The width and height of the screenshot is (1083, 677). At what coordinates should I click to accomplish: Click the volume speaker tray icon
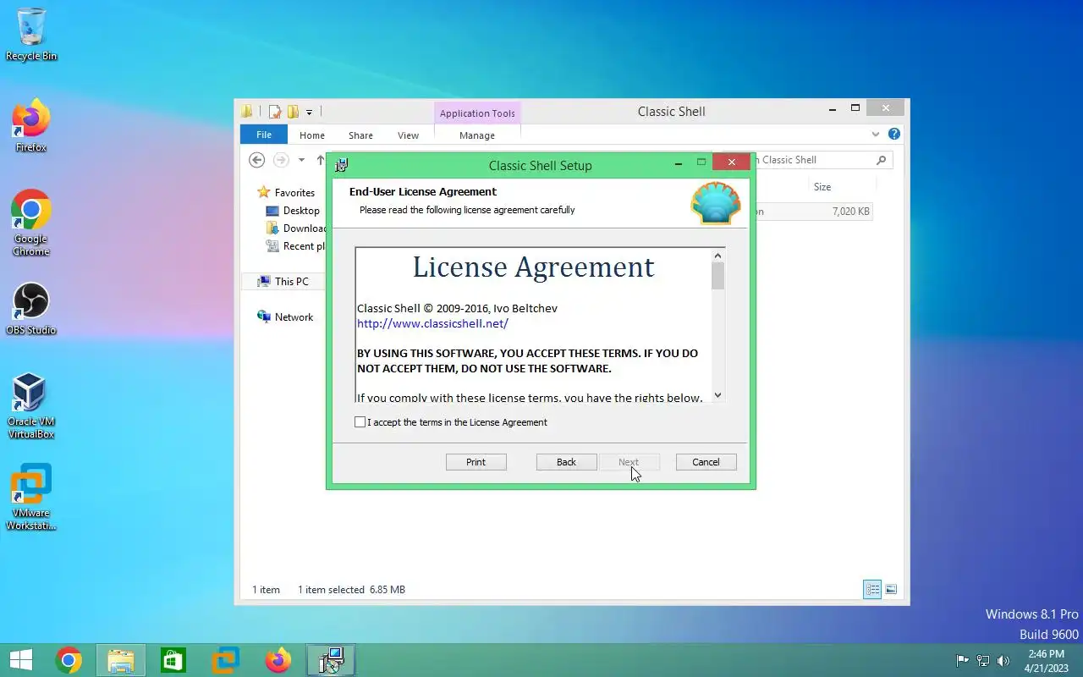[1004, 661]
